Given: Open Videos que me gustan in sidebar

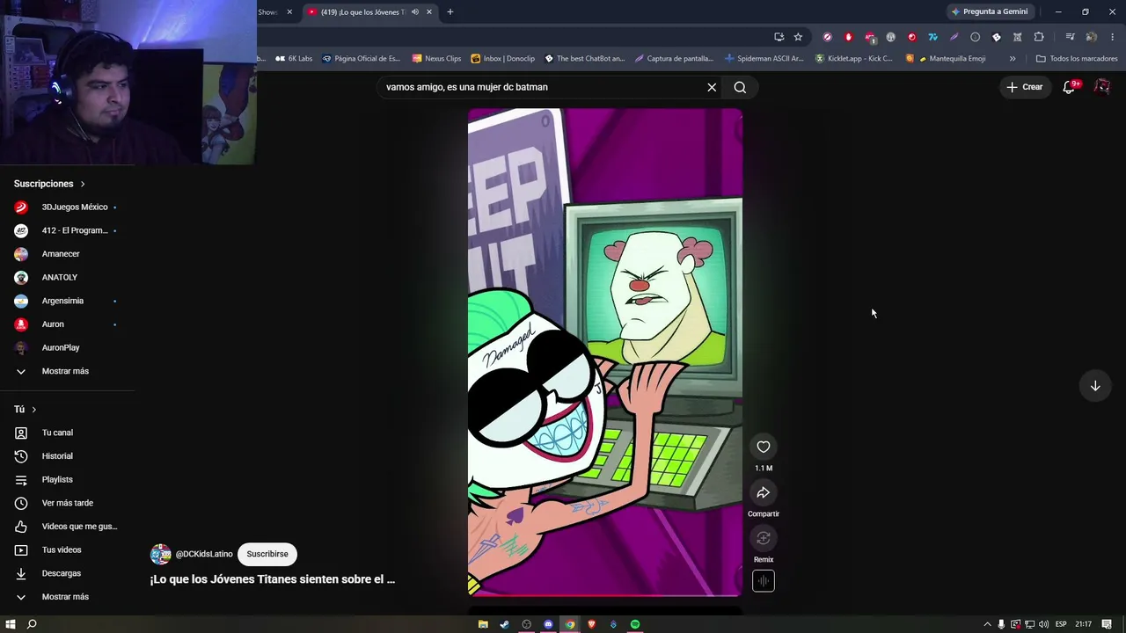Looking at the screenshot, I should coord(67,527).
